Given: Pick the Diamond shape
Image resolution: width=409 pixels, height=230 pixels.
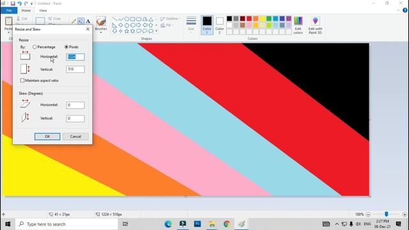Looking at the screenshot, I should click(x=121, y=26).
